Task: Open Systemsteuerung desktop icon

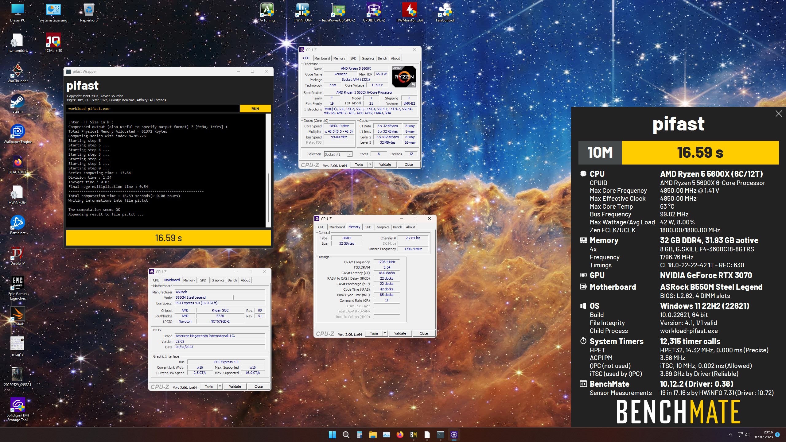Action: pyautogui.click(x=53, y=13)
